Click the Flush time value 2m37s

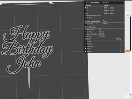[x=101, y=32]
